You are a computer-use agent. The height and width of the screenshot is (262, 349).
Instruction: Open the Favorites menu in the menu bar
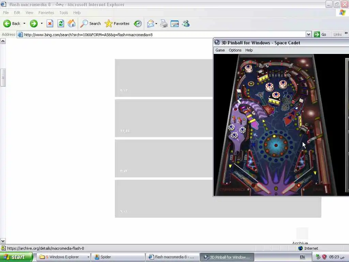click(46, 13)
